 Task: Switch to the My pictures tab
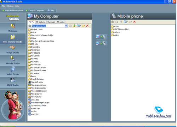(x=41, y=22)
